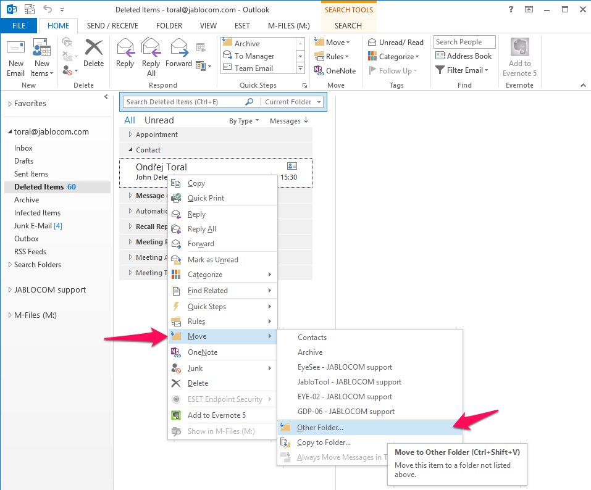This screenshot has height=490, width=591.
Task: Open the Inbox folder
Action: point(23,148)
